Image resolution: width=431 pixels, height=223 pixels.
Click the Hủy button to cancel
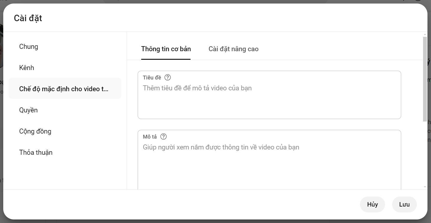coord(372,204)
